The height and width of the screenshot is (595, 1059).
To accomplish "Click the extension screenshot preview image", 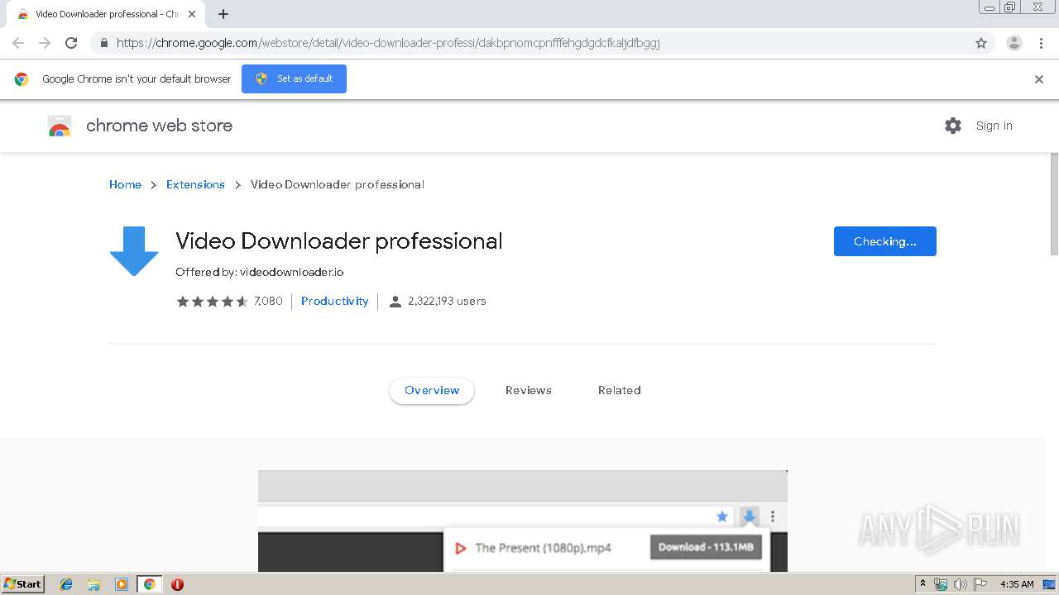I will pos(523,521).
